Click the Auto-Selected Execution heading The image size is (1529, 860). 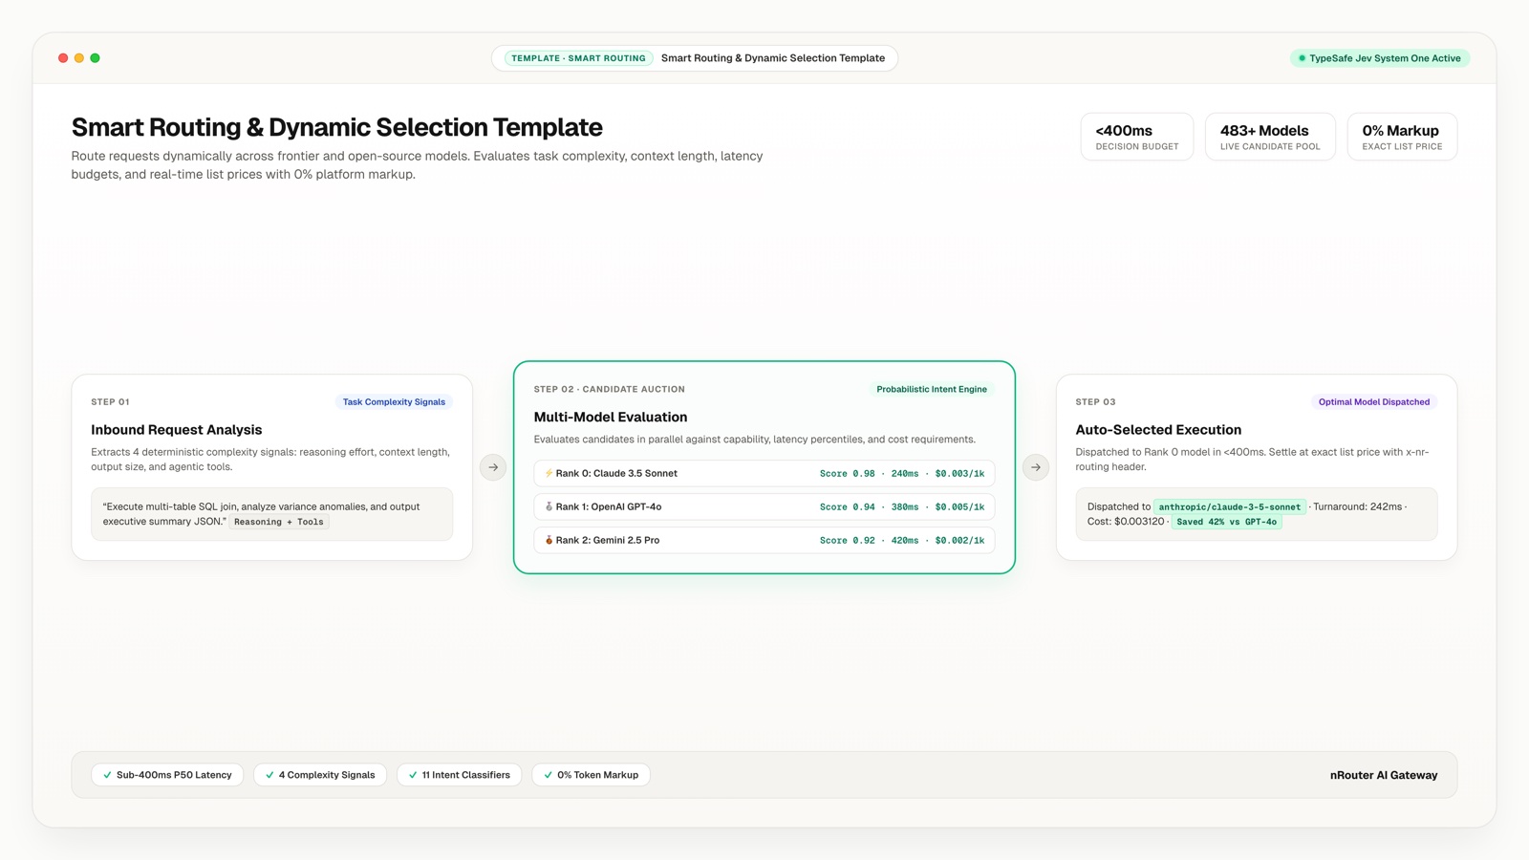[1158, 430]
